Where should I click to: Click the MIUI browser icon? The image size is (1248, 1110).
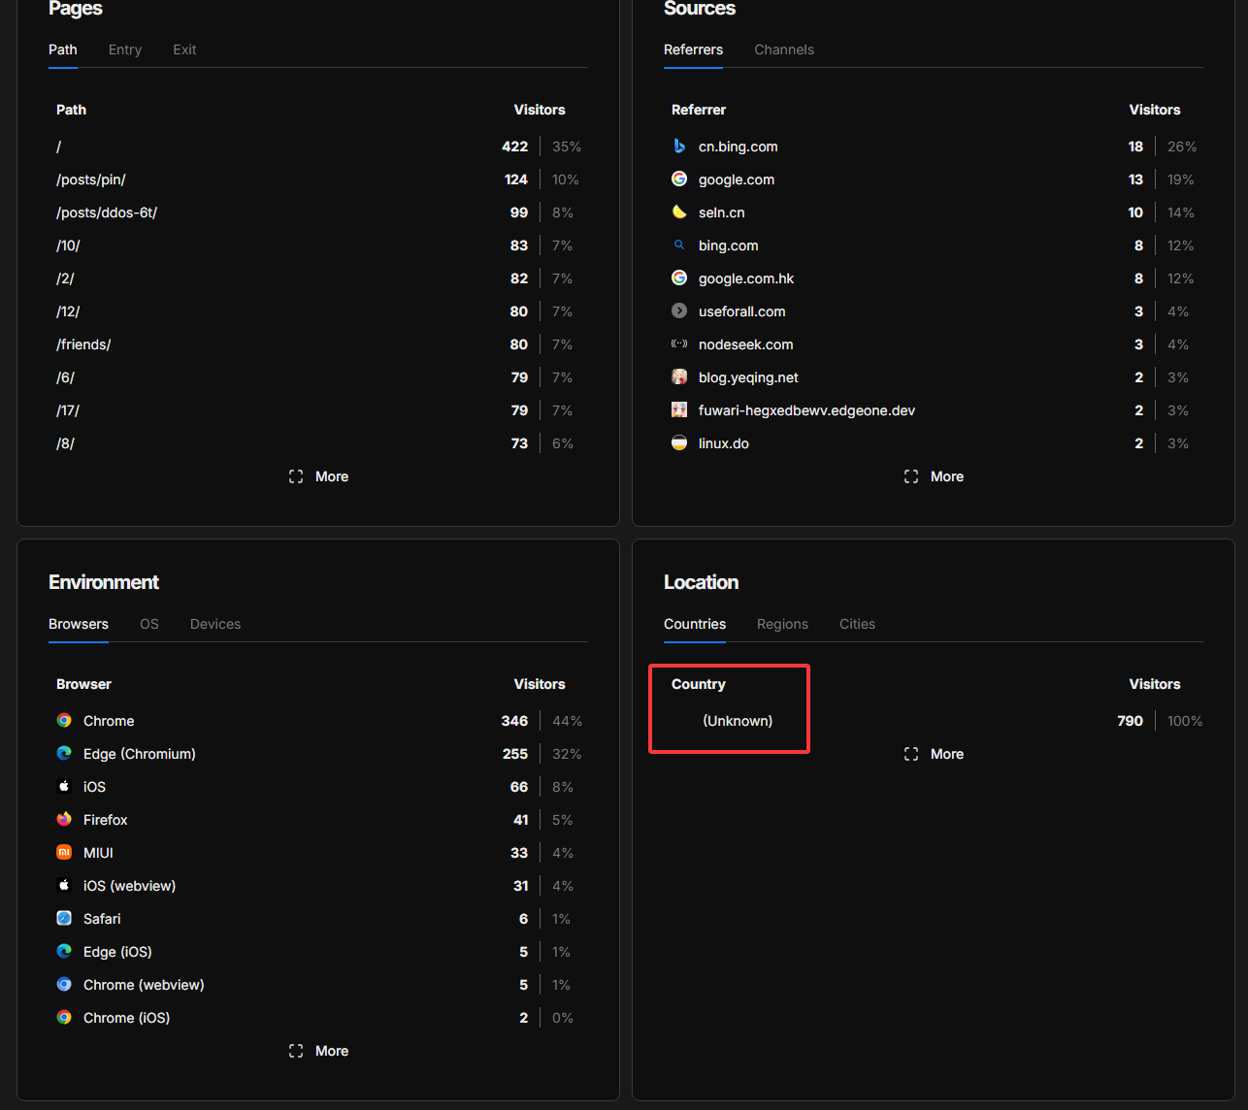tap(64, 853)
